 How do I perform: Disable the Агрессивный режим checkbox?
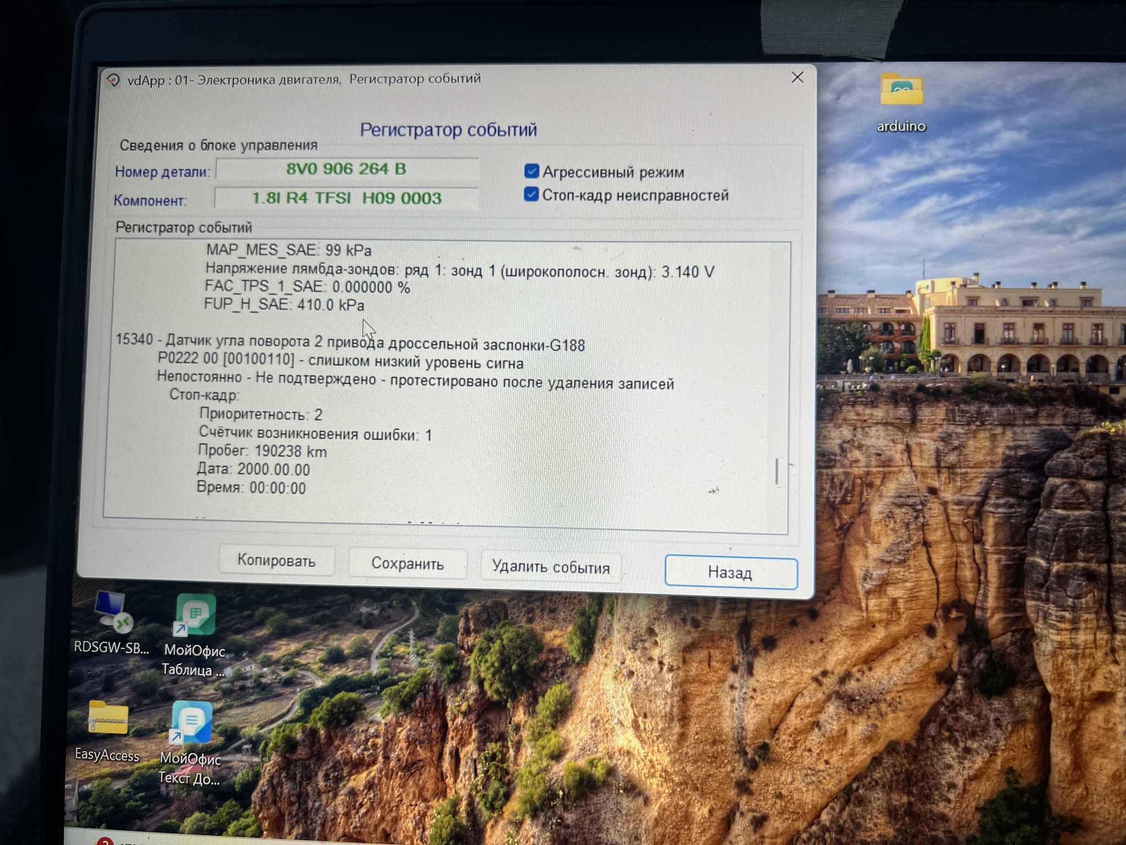[531, 171]
